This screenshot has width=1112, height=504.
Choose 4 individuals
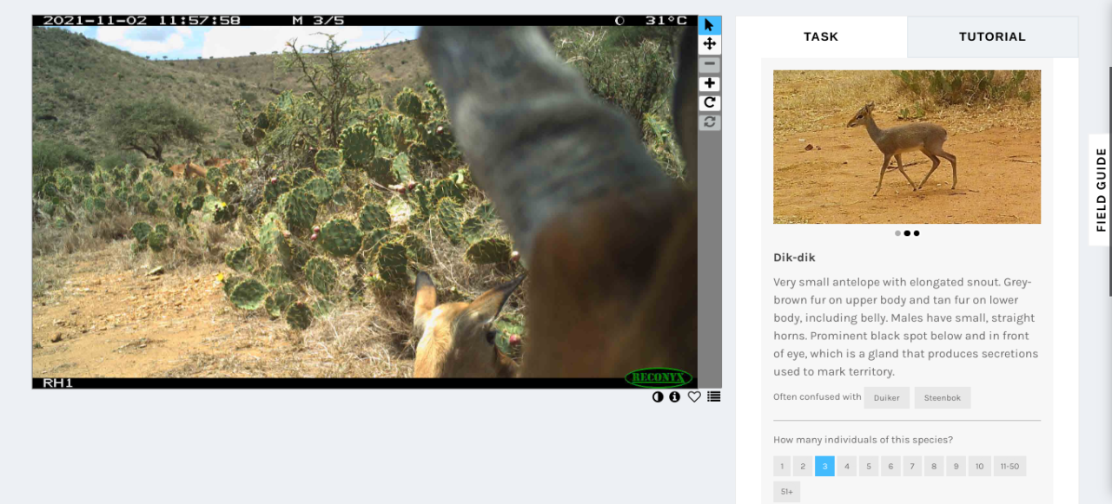(x=847, y=466)
